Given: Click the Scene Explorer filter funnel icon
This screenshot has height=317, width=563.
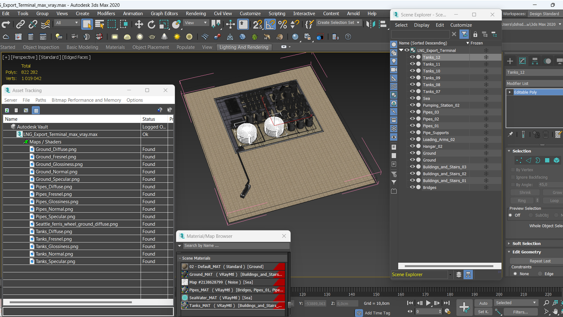Looking at the screenshot, I should click(x=464, y=34).
